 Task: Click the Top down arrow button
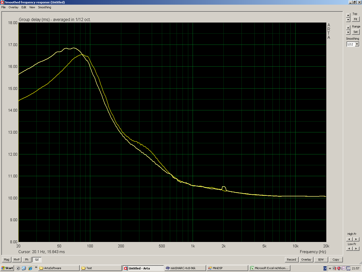click(x=348, y=20)
